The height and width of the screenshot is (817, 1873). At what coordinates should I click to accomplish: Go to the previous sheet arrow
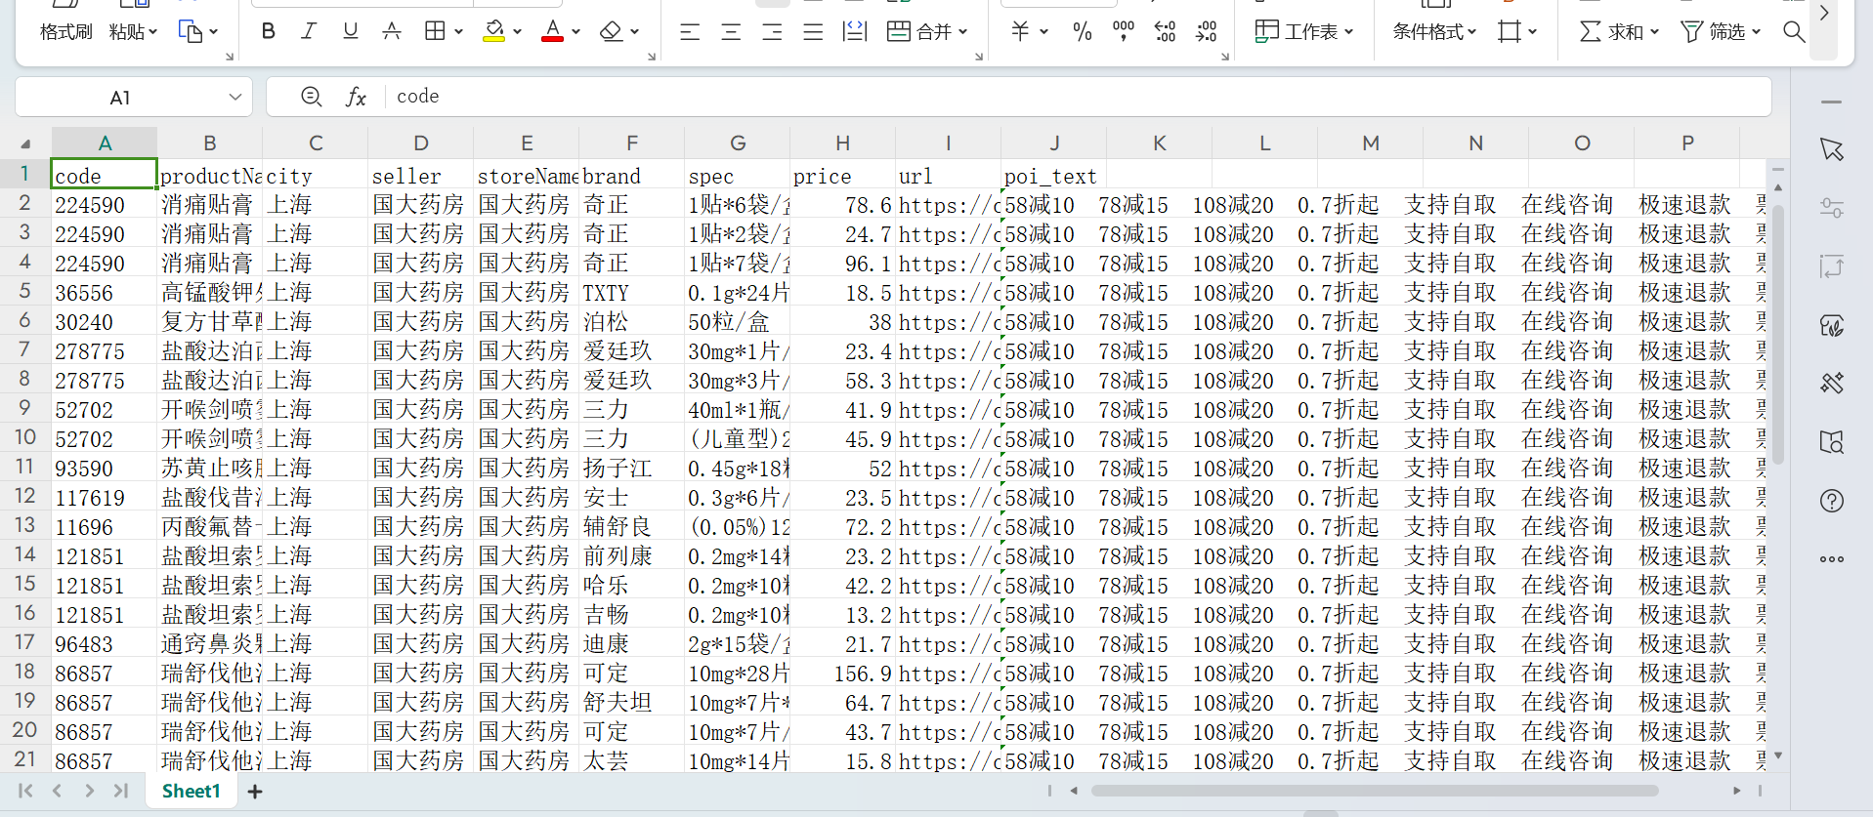57,791
